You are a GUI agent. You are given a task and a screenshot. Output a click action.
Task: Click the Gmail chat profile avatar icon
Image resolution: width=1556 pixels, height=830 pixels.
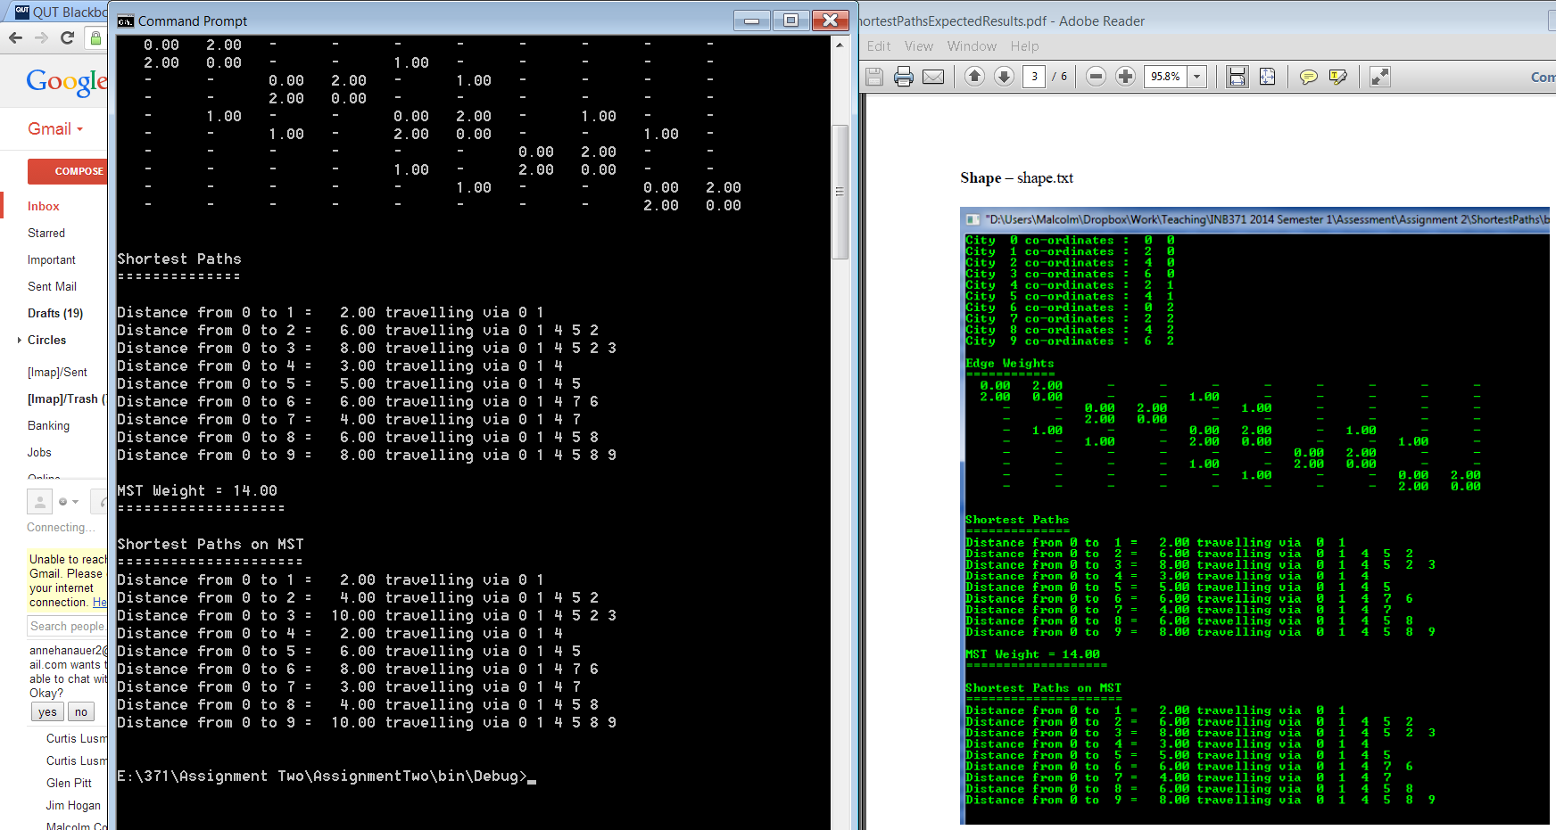click(39, 502)
